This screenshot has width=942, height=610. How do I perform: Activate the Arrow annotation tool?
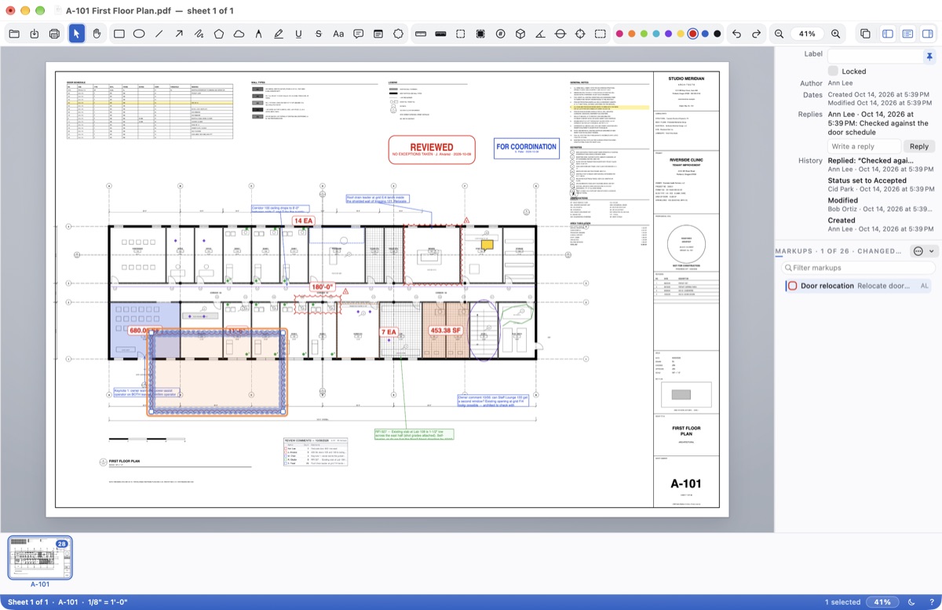(x=179, y=34)
